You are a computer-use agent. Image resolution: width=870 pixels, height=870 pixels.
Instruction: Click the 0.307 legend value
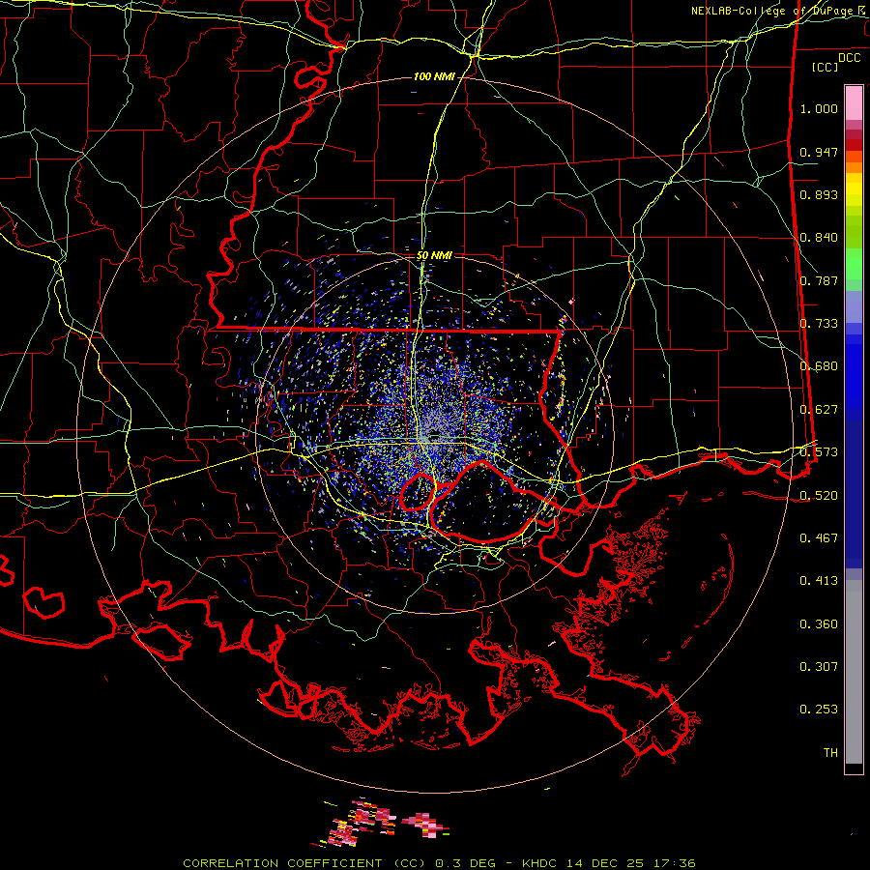point(819,667)
